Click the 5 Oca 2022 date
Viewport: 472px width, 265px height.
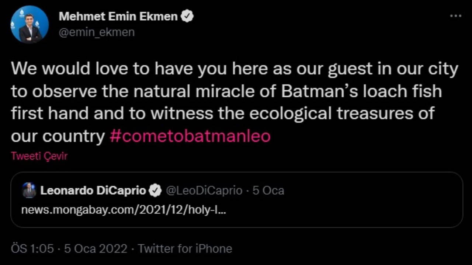click(96, 248)
